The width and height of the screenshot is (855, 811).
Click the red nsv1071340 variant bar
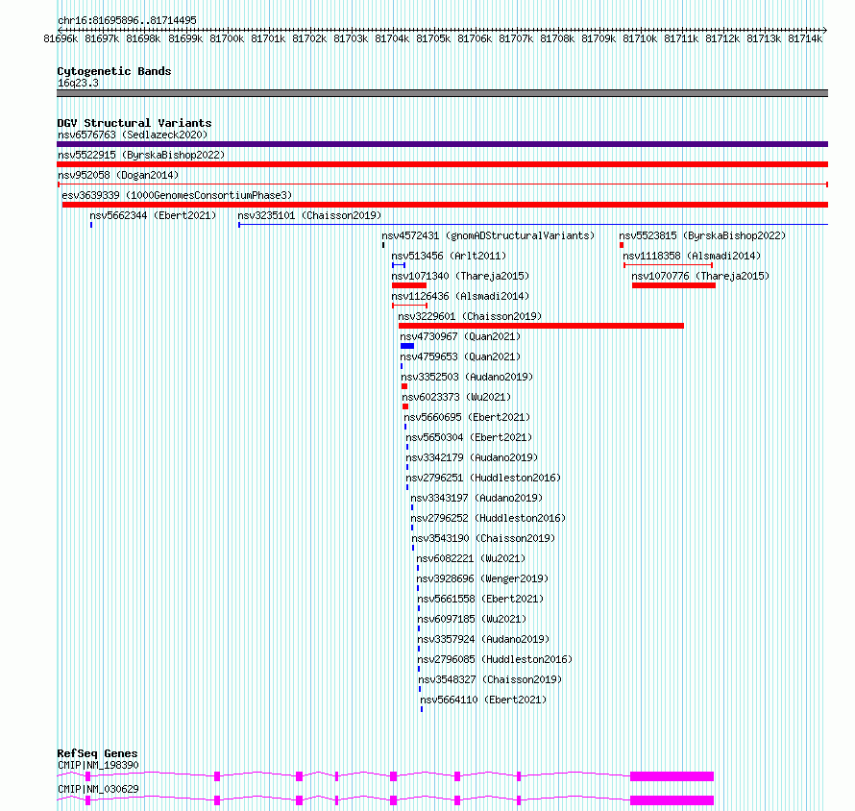pos(409,285)
